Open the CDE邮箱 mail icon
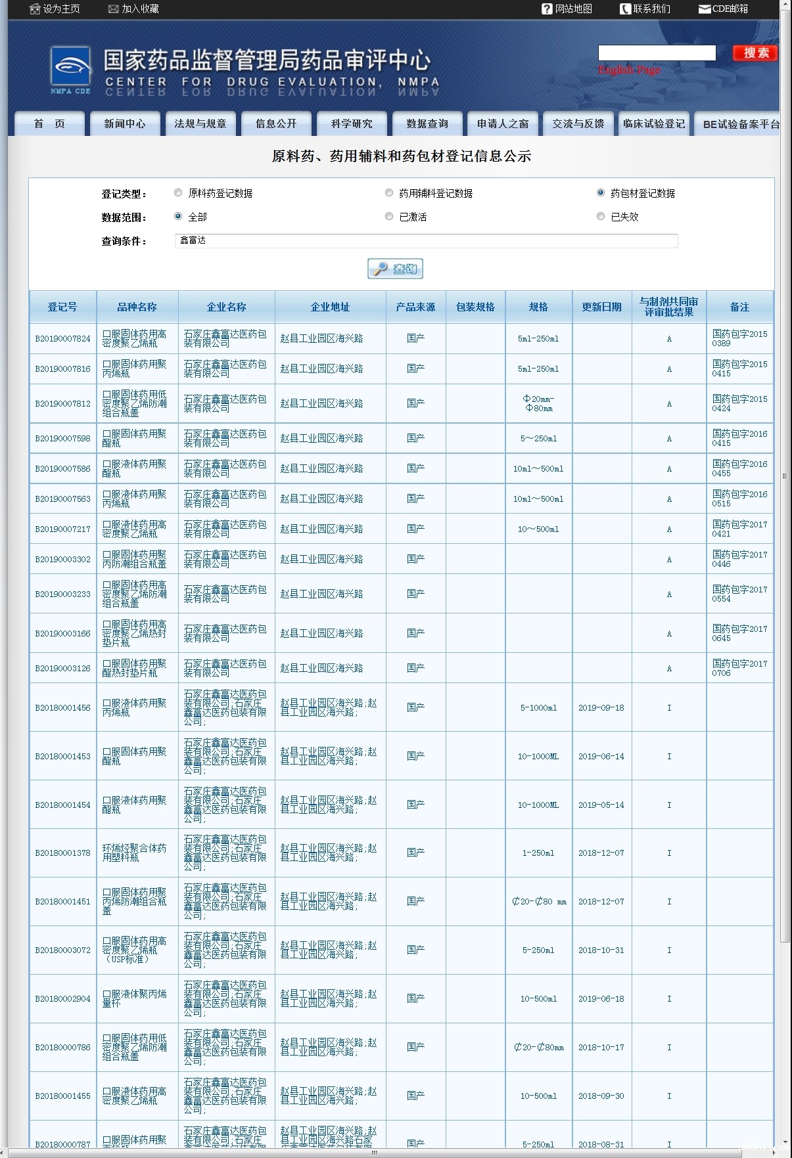Screen dimensions: 792x1158 [x=705, y=9]
